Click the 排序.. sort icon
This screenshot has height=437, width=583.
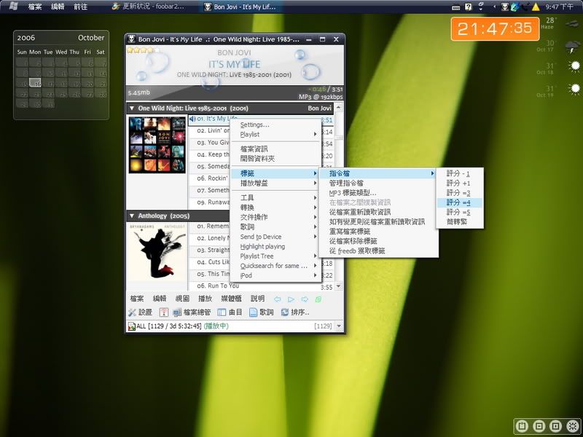pos(285,312)
